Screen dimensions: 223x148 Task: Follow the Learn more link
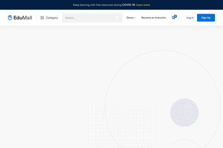[143, 5]
